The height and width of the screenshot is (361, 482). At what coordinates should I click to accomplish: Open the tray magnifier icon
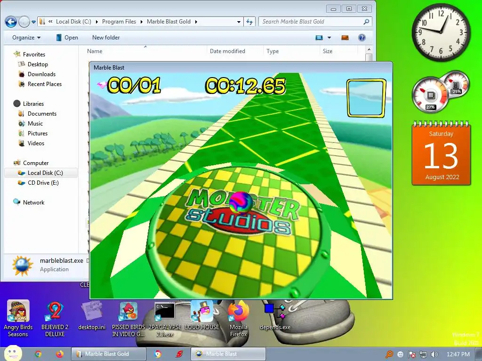point(389,354)
